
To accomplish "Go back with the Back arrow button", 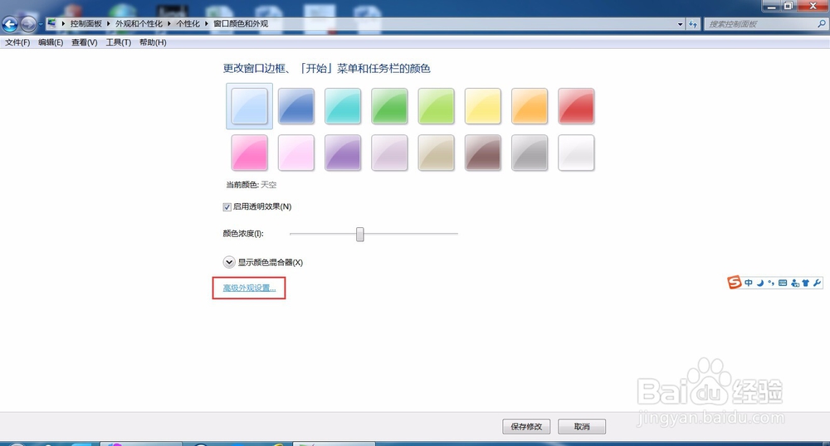I will [10, 24].
